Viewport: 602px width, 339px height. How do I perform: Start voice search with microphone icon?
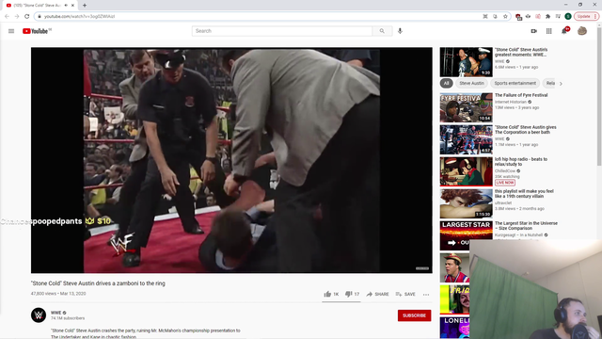point(400,31)
